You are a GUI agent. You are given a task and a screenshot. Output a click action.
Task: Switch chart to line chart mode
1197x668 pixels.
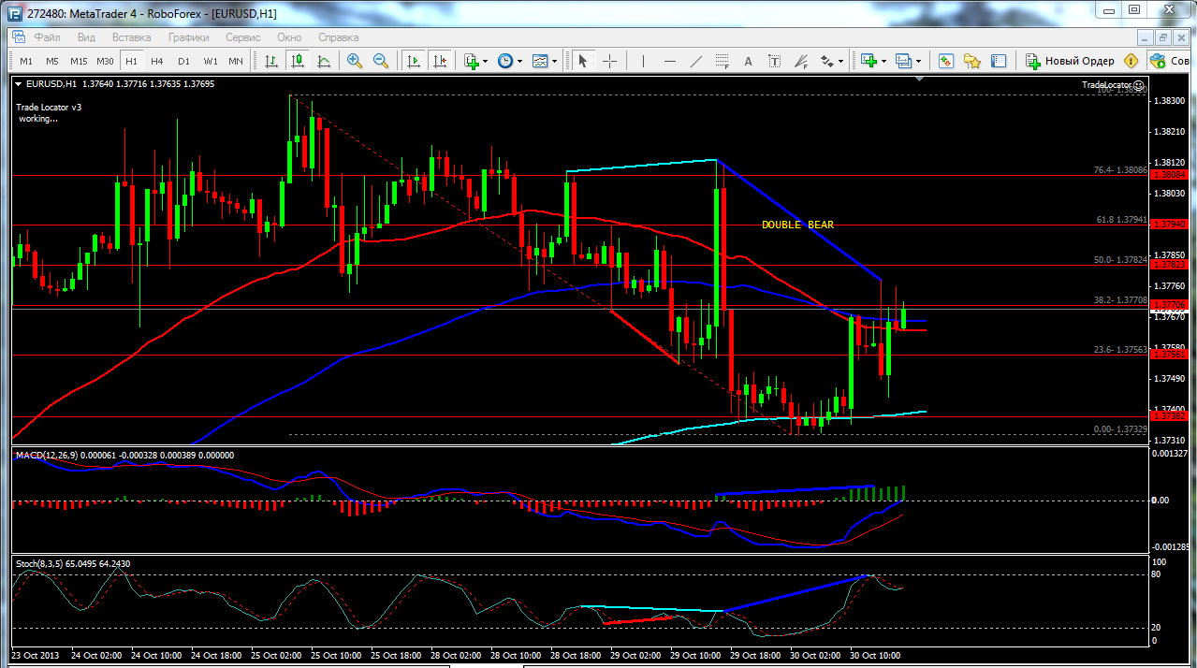[324, 61]
